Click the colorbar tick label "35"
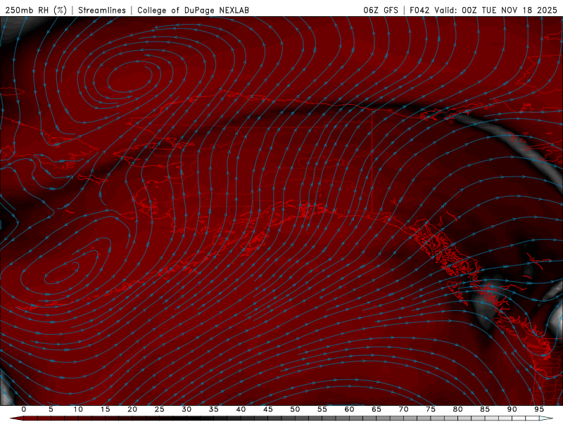The width and height of the screenshot is (563, 422). tap(214, 409)
